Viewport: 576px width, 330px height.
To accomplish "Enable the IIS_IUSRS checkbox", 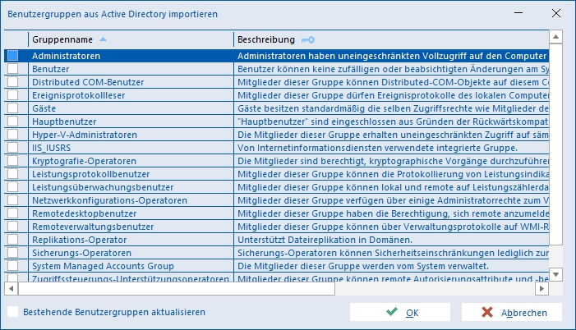I will pyautogui.click(x=13, y=148).
